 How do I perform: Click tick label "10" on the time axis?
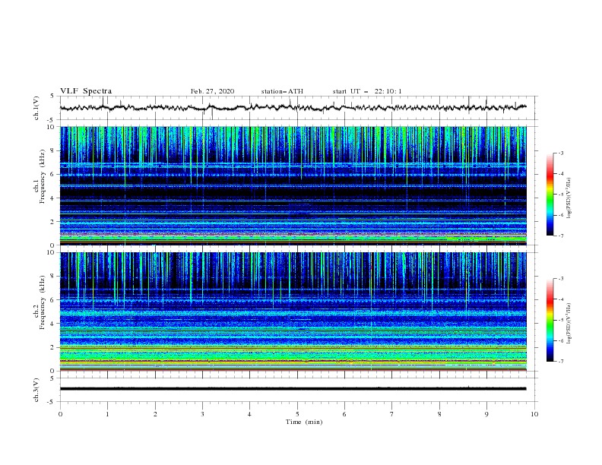click(x=534, y=414)
